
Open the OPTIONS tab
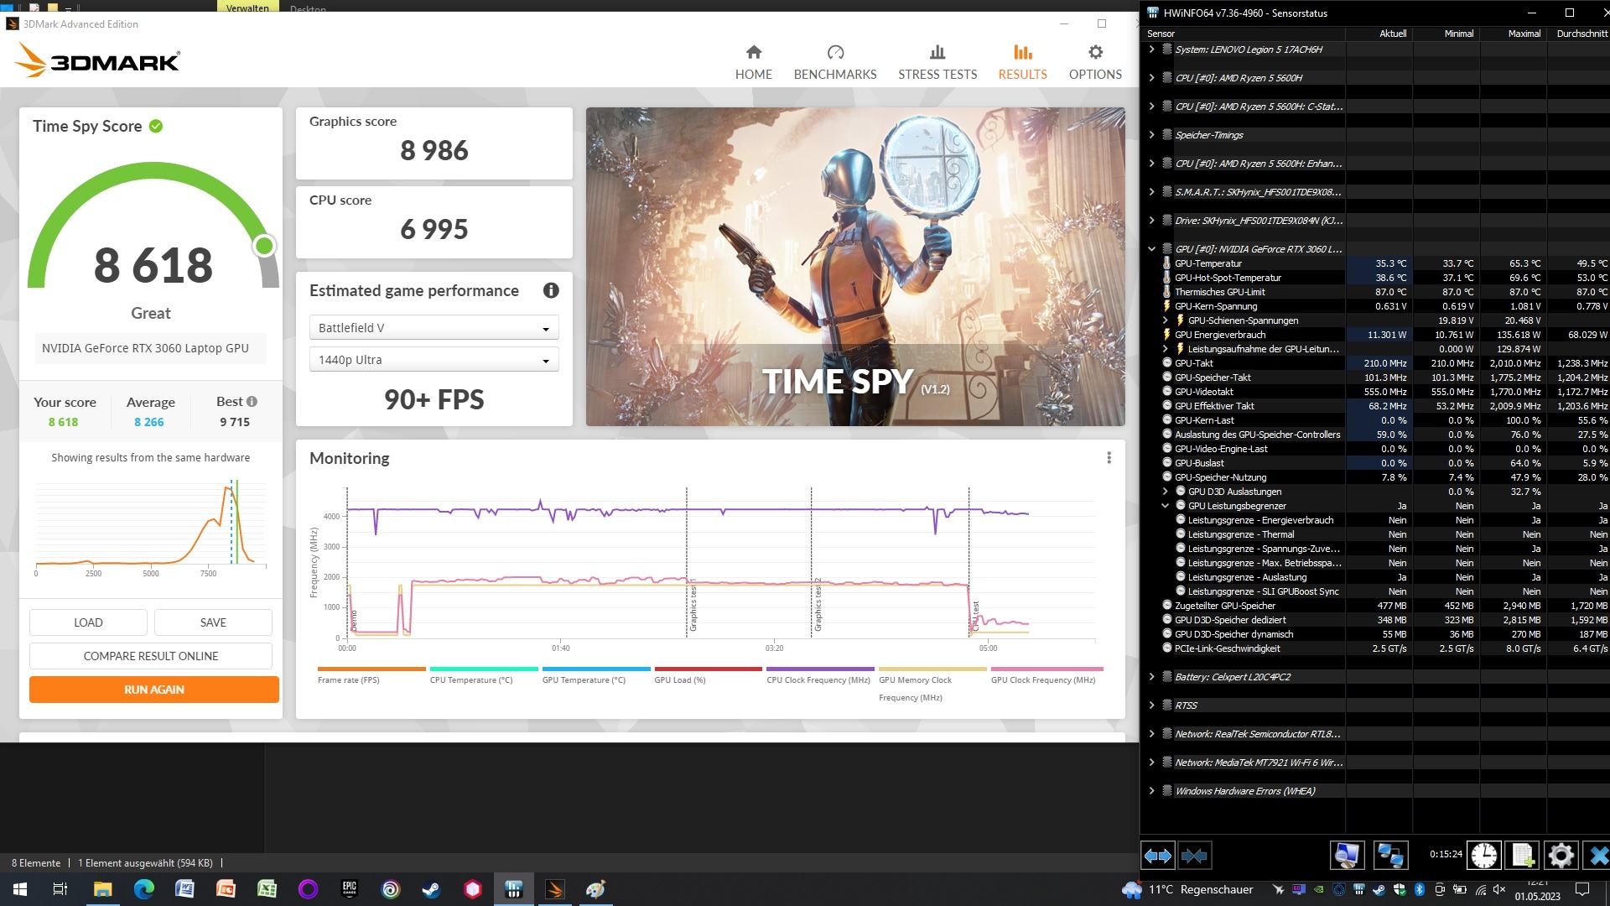coord(1095,63)
